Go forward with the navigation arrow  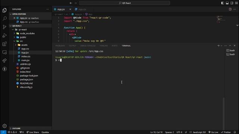tap(75, 3)
